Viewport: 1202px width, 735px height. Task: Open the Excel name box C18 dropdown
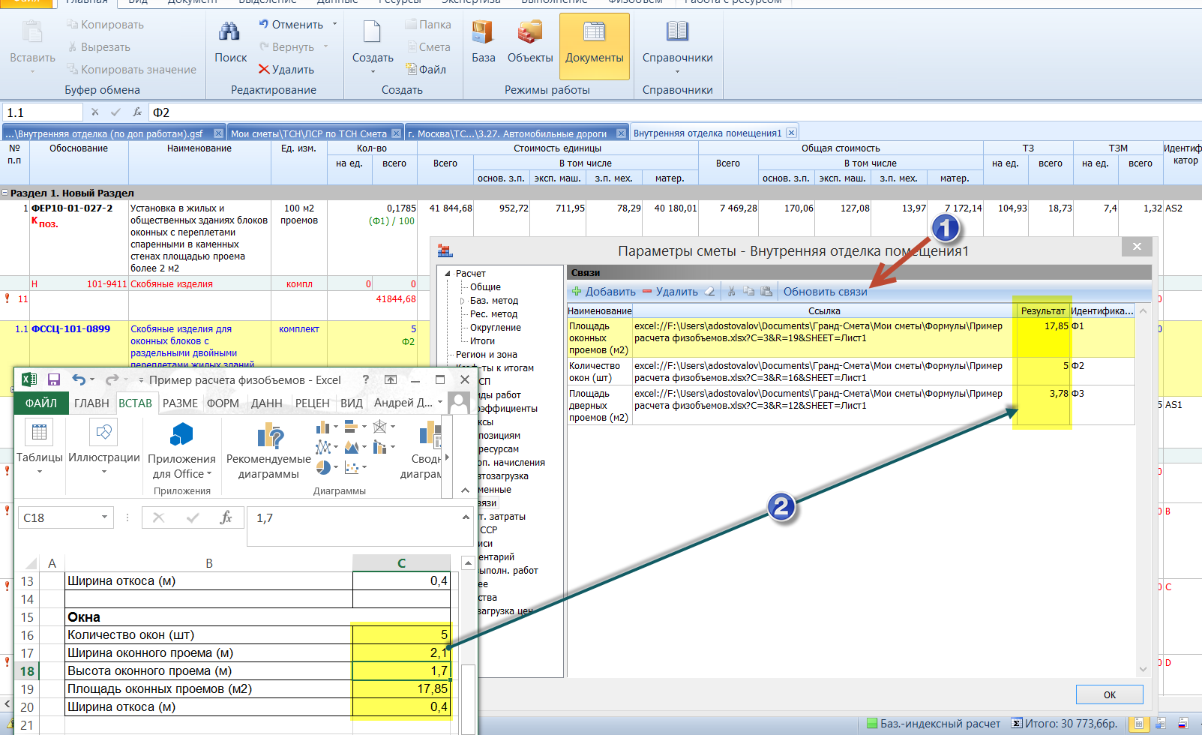[x=104, y=517]
